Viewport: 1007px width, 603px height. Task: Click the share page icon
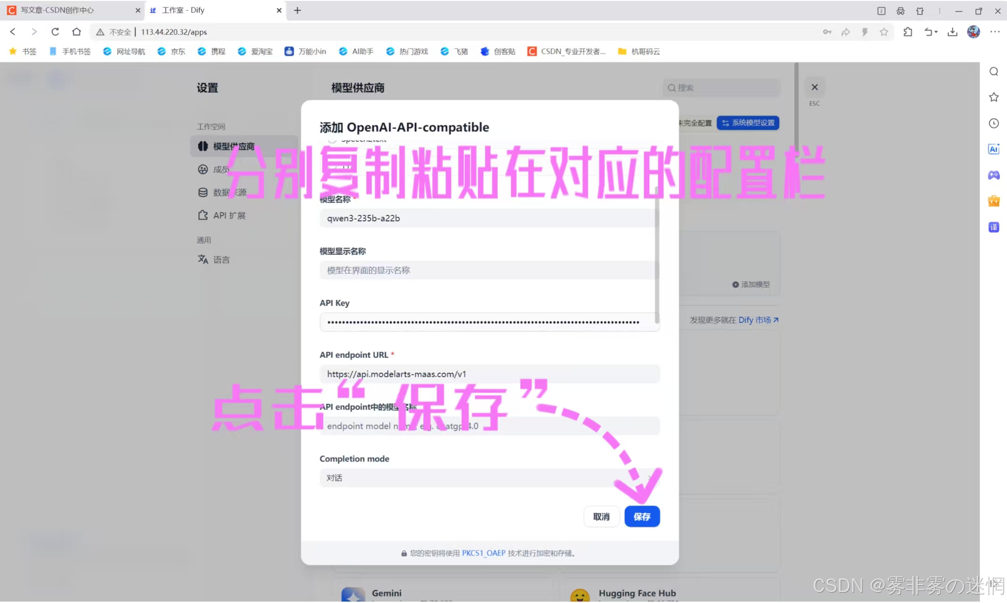coord(846,32)
